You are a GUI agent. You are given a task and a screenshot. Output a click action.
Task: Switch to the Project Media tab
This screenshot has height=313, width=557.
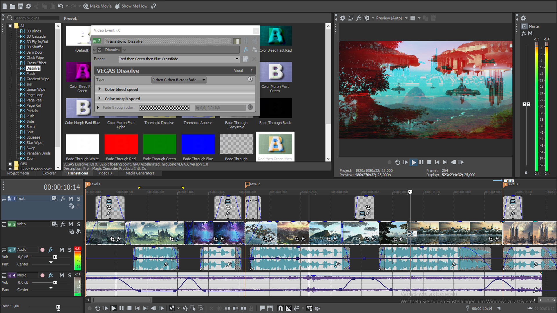(18, 173)
